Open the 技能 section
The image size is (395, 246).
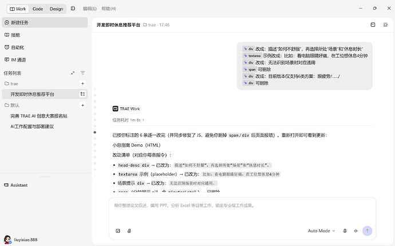coord(45,35)
